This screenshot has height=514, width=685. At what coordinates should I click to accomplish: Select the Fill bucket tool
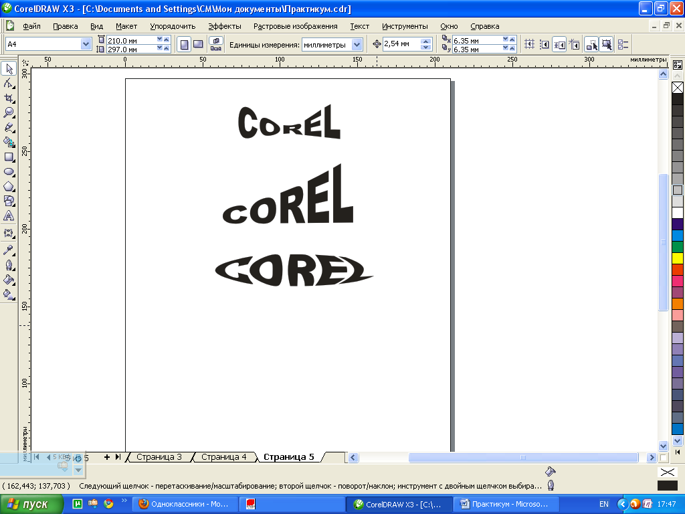[9, 280]
